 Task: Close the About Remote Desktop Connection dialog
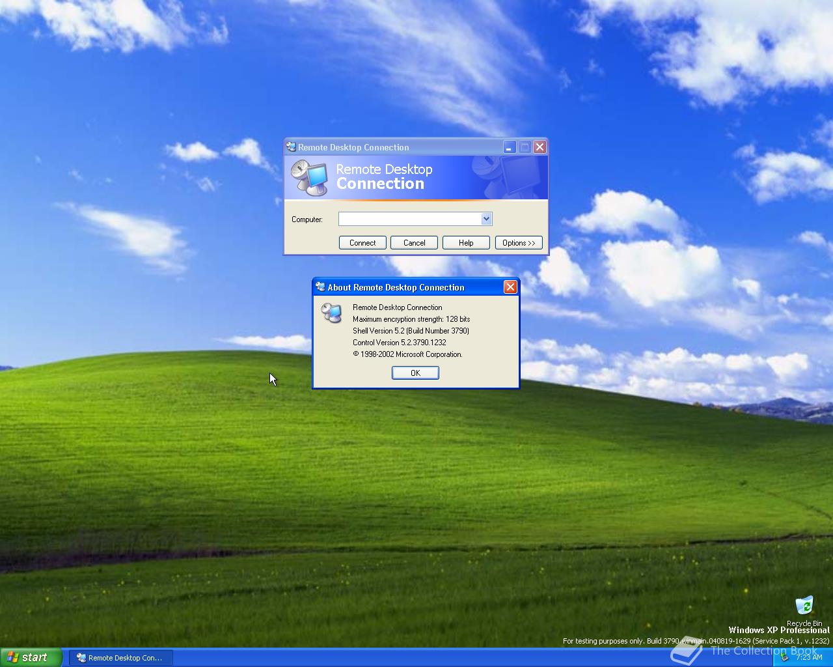(510, 287)
